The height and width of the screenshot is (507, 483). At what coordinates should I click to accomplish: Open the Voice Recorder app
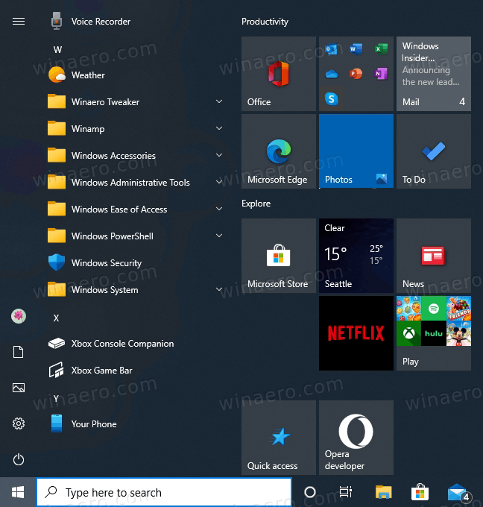pos(136,22)
